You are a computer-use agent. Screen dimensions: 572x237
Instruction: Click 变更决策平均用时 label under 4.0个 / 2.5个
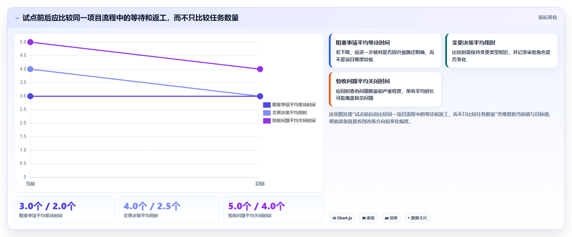click(141, 216)
